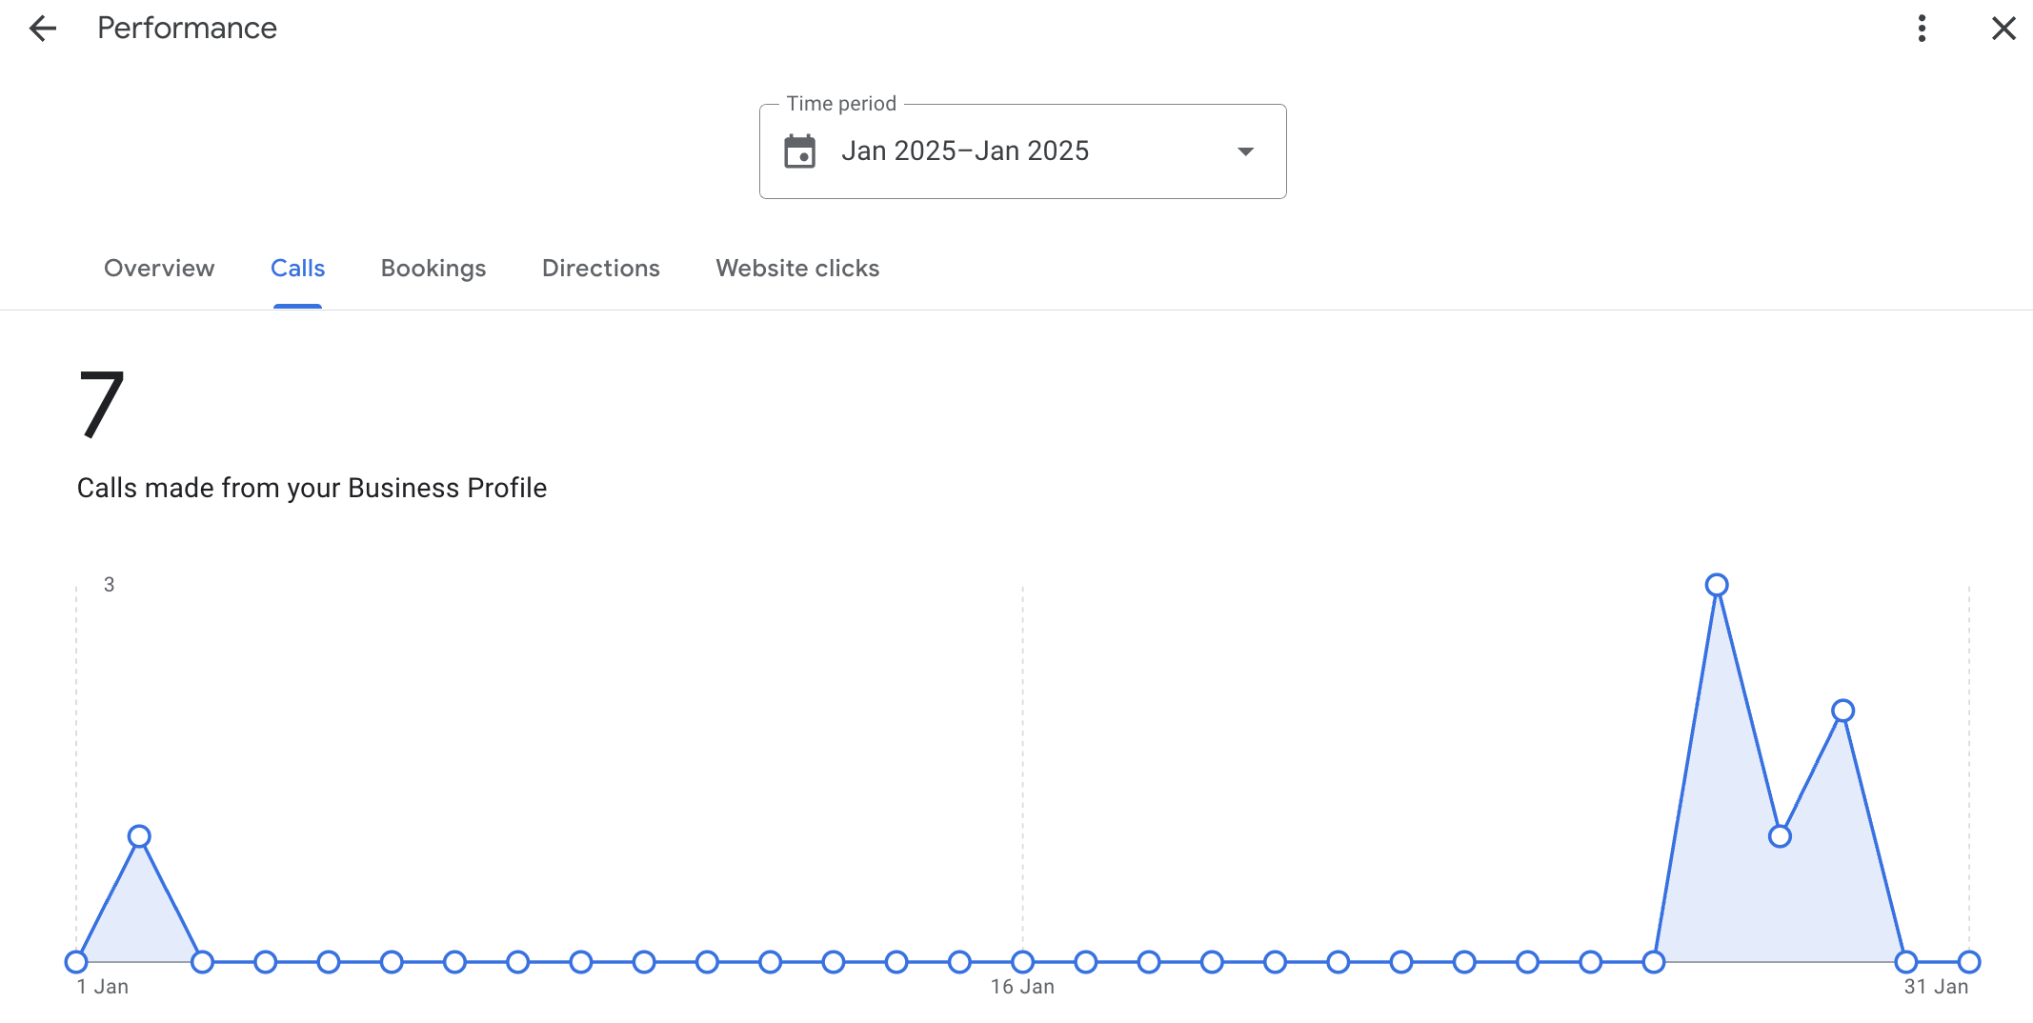Click the data point above 16 Jan label
The width and height of the screenshot is (2033, 1023).
click(1022, 962)
